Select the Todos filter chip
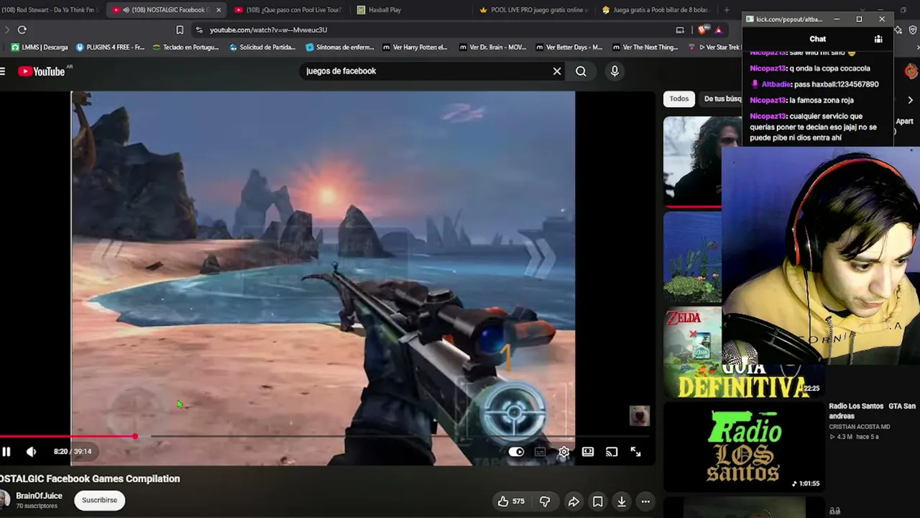The image size is (920, 518). (679, 99)
